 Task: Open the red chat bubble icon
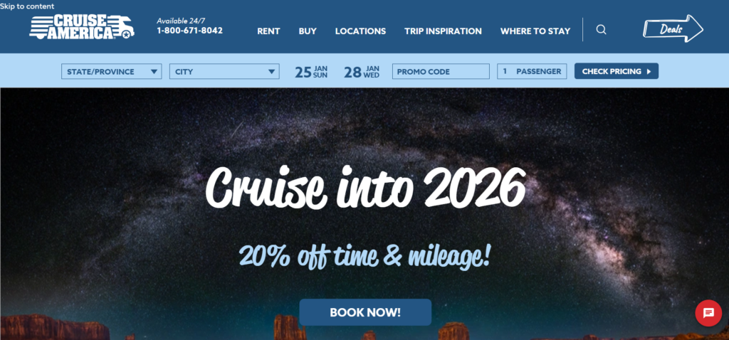[x=708, y=313]
